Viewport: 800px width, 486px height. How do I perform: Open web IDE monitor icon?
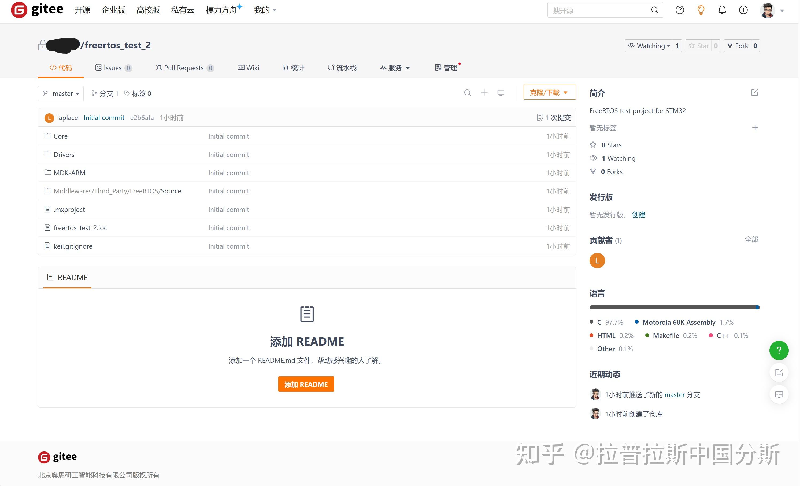click(x=501, y=93)
